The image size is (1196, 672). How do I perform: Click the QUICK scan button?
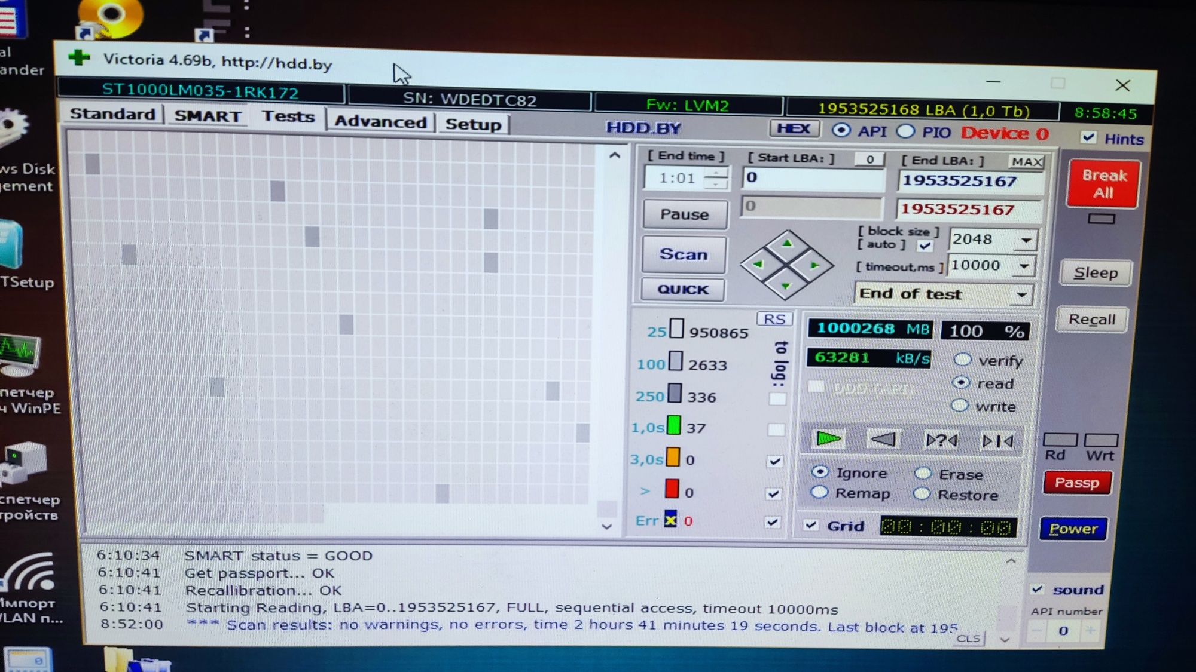click(x=682, y=290)
